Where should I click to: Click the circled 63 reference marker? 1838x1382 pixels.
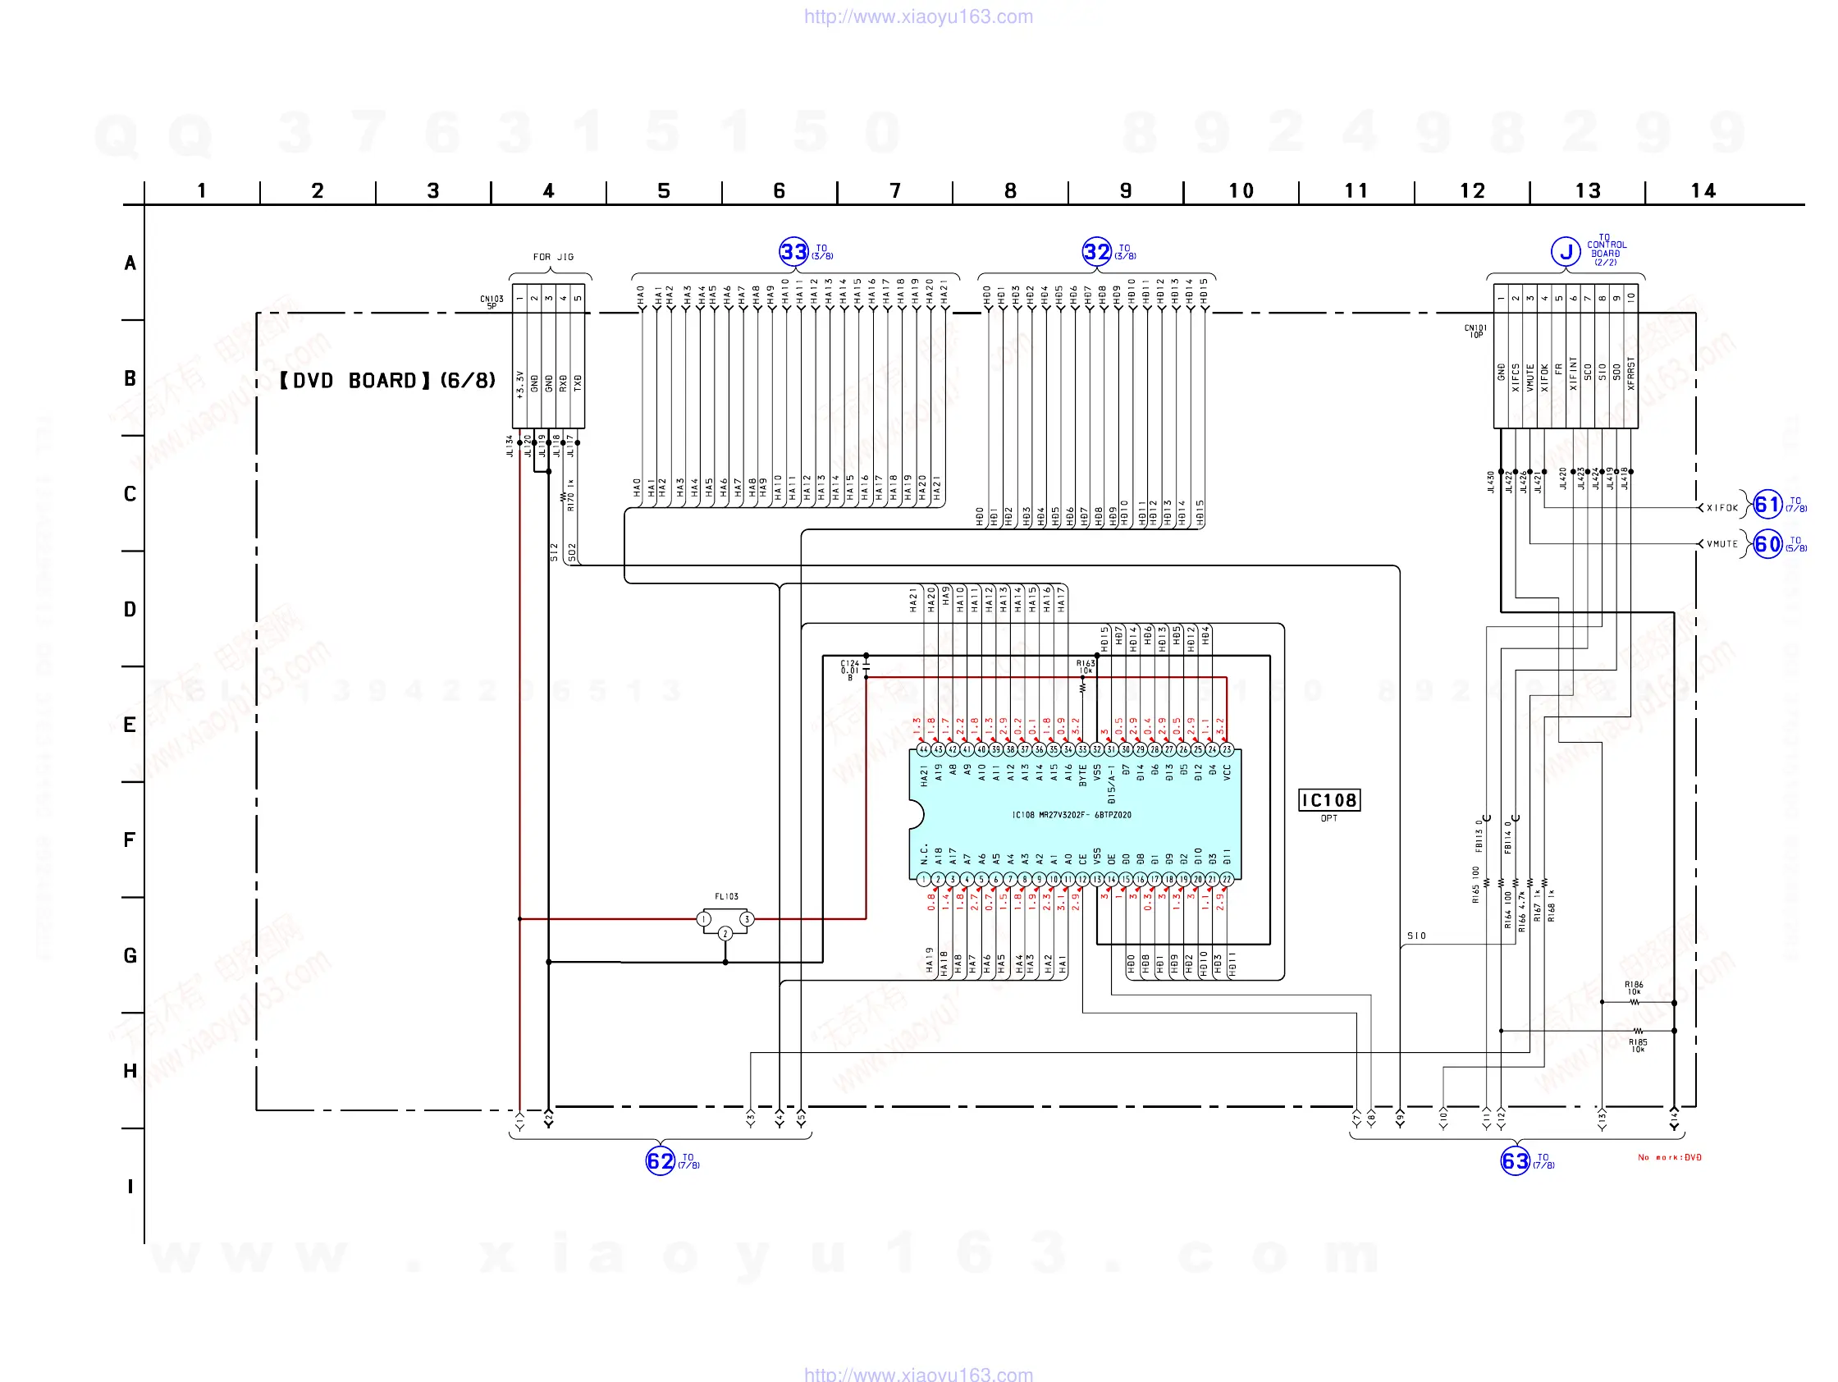point(1515,1160)
